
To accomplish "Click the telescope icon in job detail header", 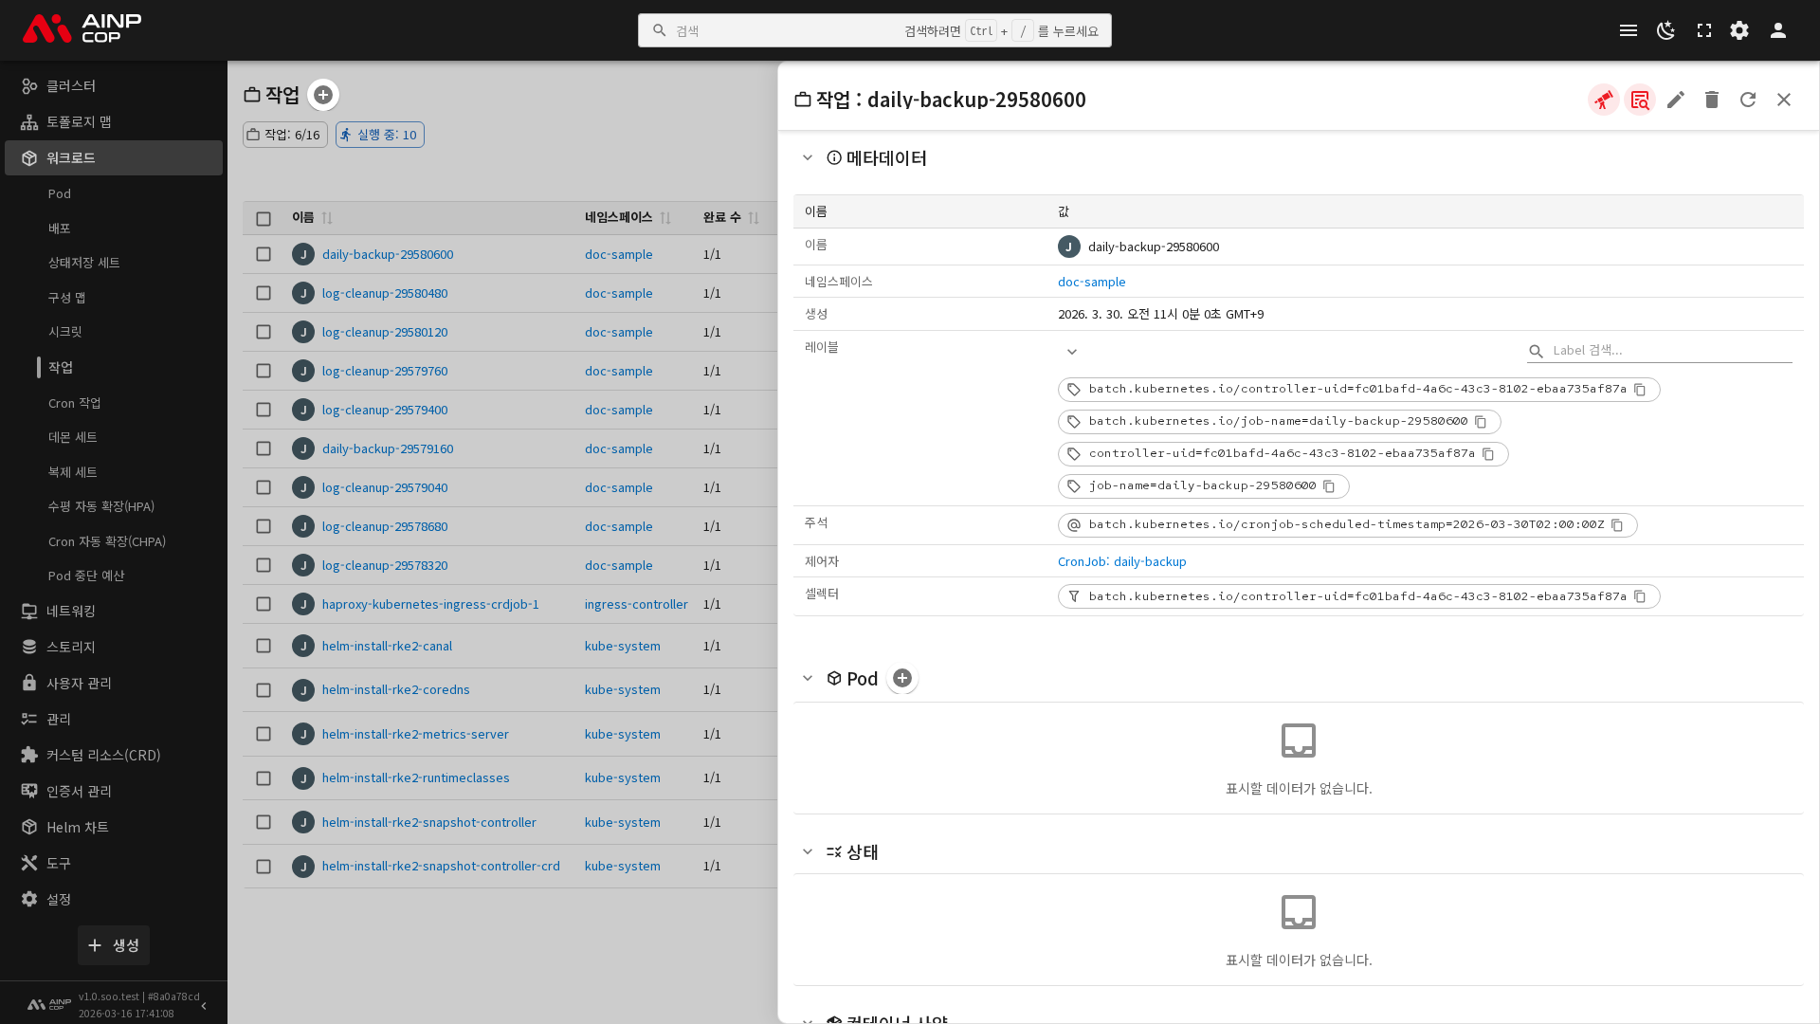I will 1603,100.
